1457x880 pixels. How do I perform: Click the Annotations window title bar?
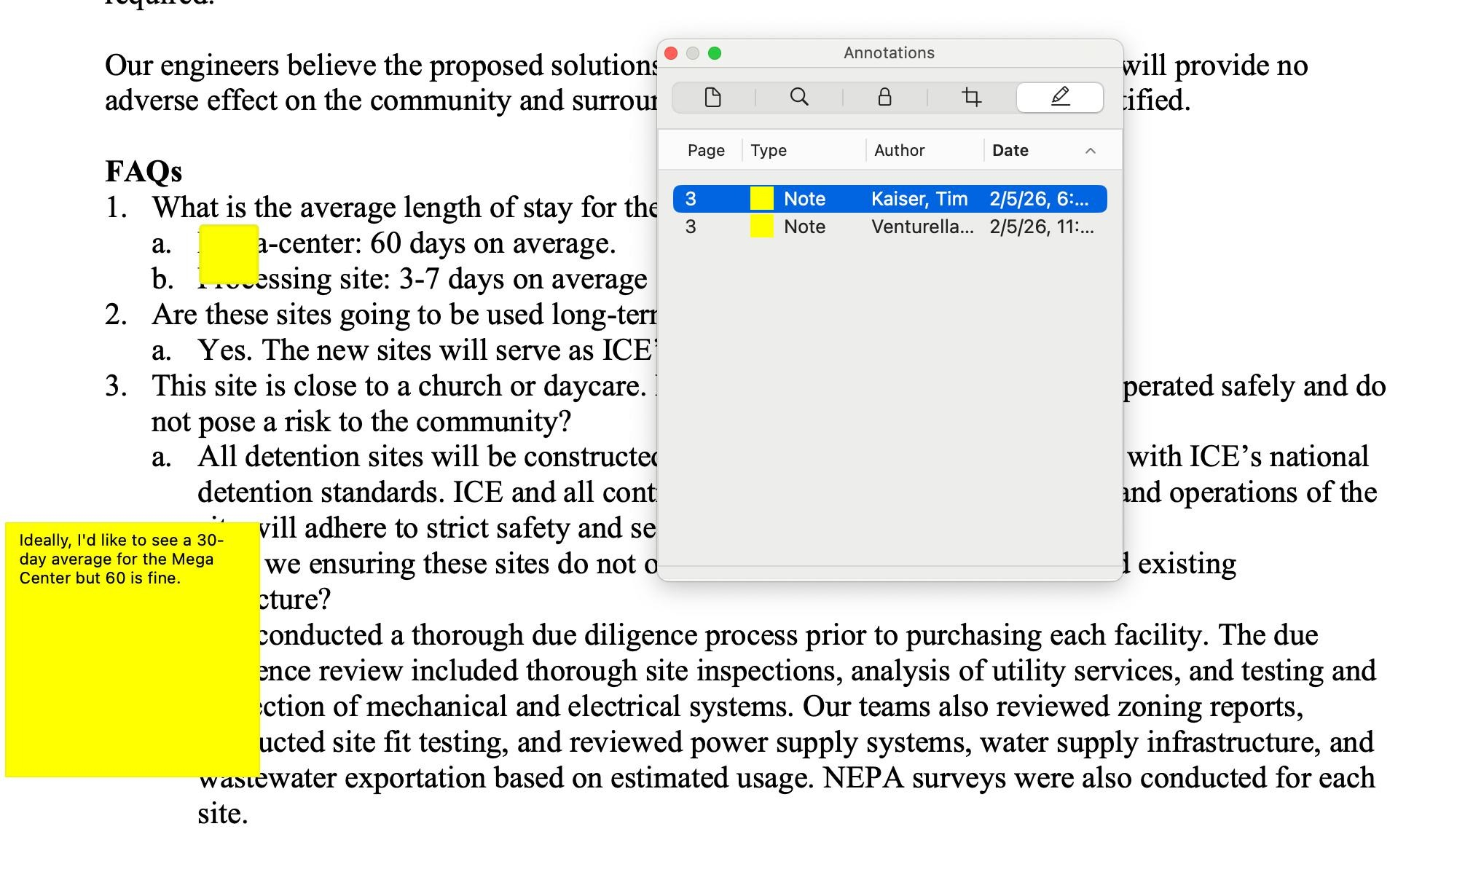889,53
